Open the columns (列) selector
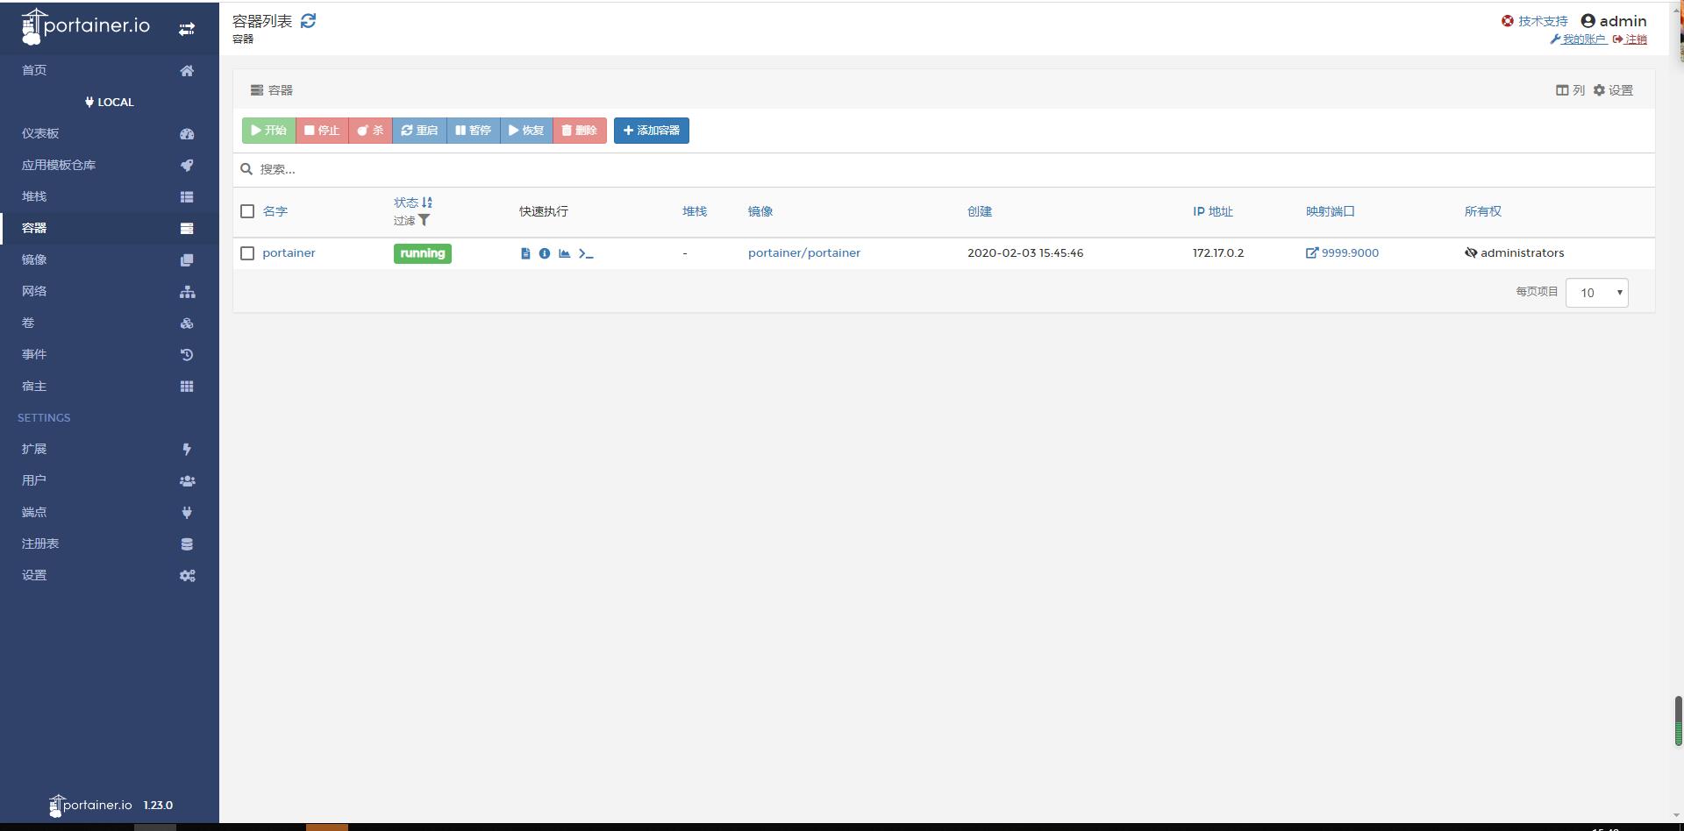 pos(1570,90)
